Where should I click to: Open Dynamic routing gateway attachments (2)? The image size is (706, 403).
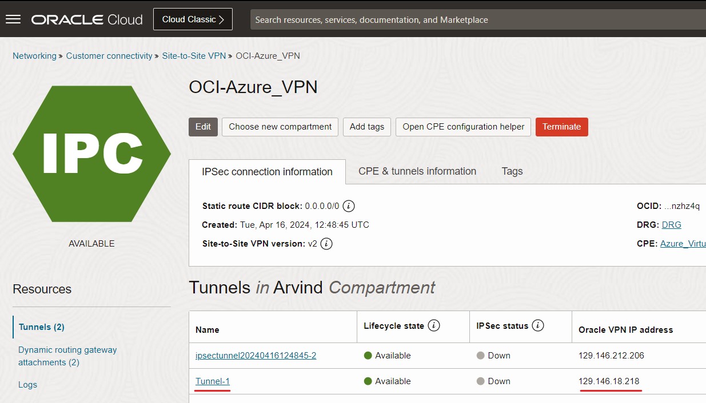click(x=67, y=356)
